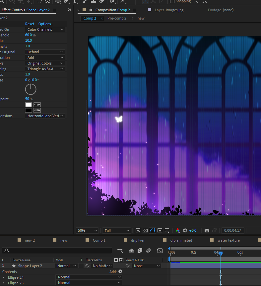Screen dimensions: 261x286
Task: Expand the Ellipse 23 group
Action: coord(3,283)
